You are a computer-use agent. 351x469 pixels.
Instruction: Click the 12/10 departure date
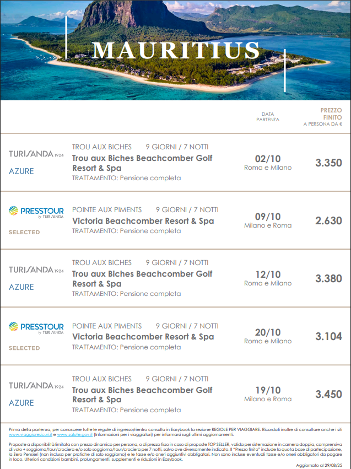(x=268, y=274)
